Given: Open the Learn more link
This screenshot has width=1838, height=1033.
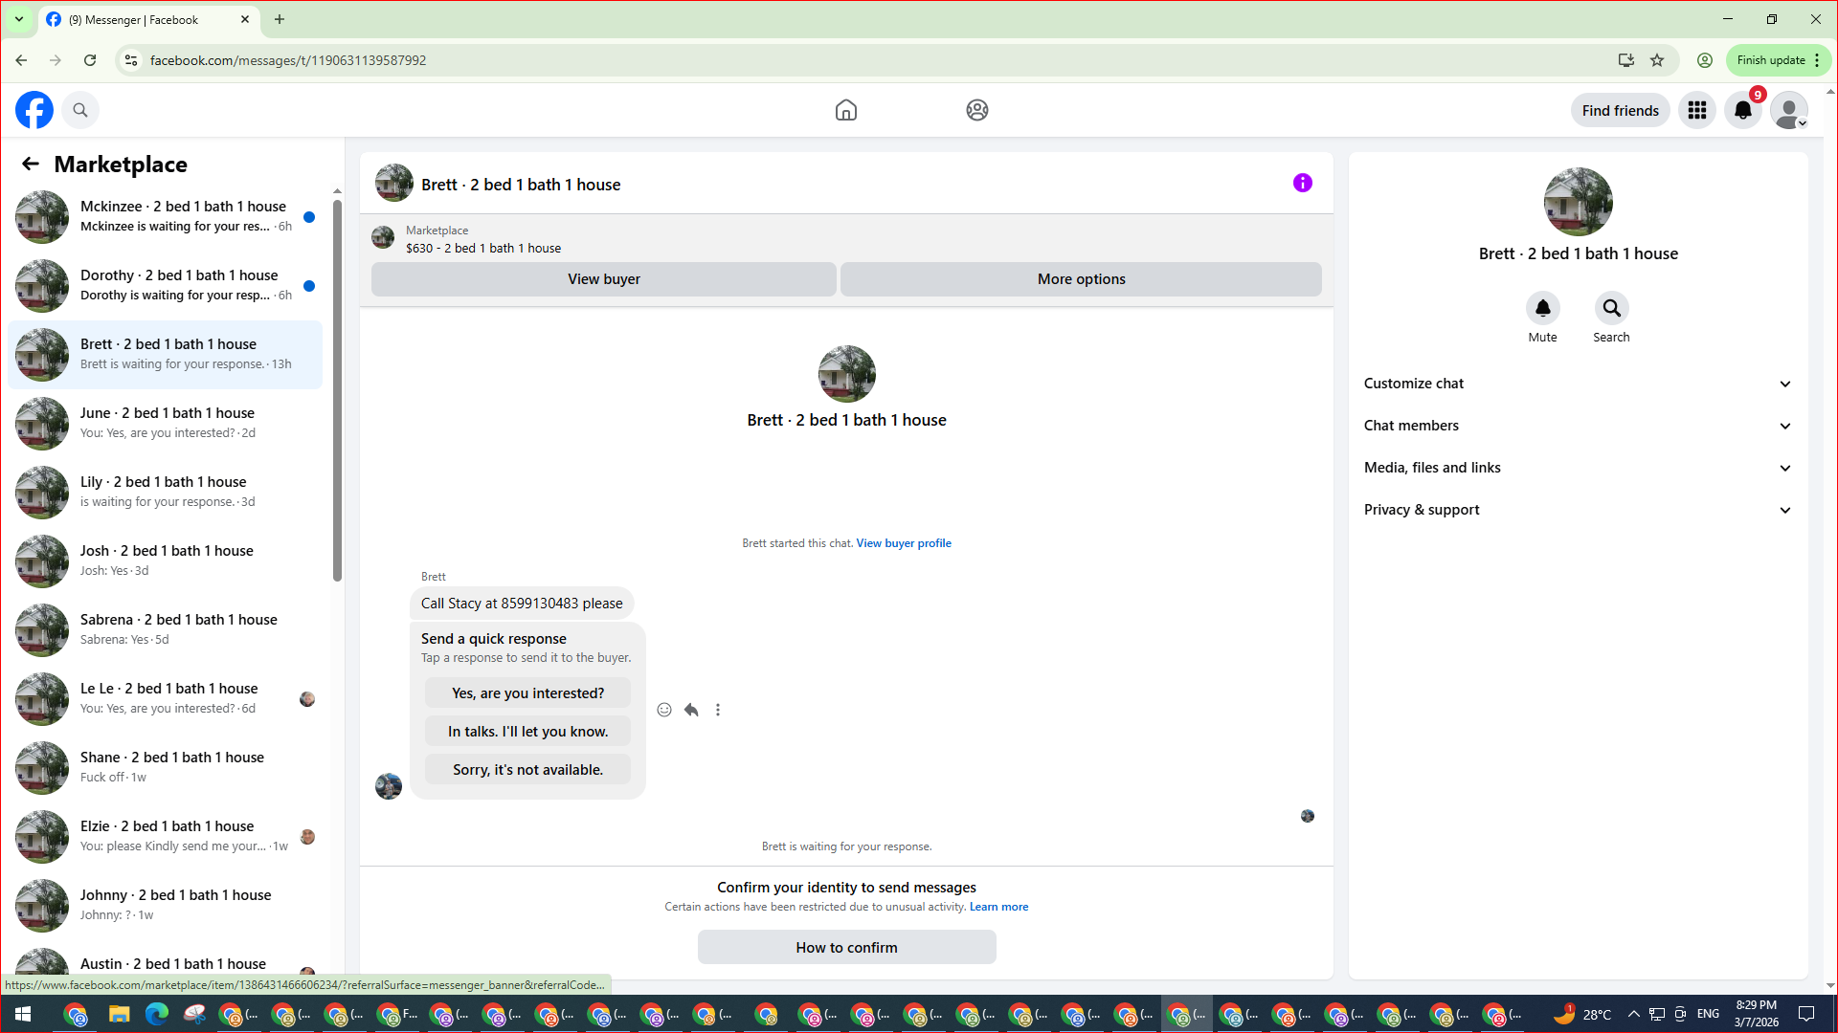Looking at the screenshot, I should coord(998,907).
